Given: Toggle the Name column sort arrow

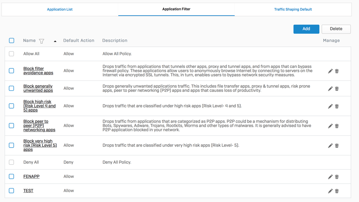Looking at the screenshot, I should (55, 41).
